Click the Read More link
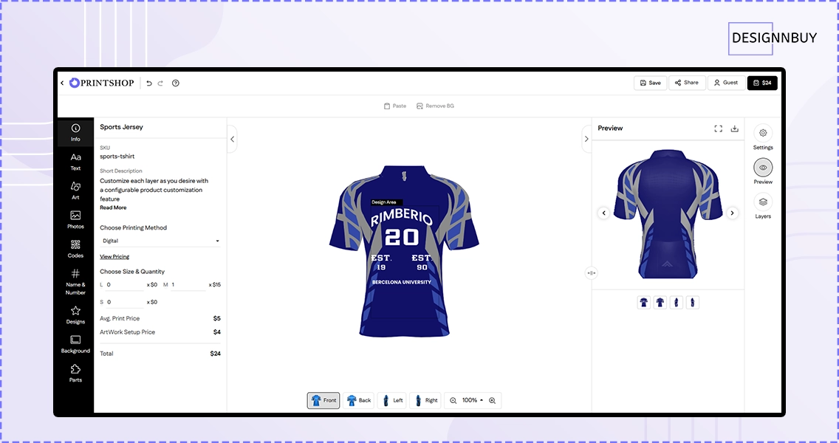 click(113, 207)
